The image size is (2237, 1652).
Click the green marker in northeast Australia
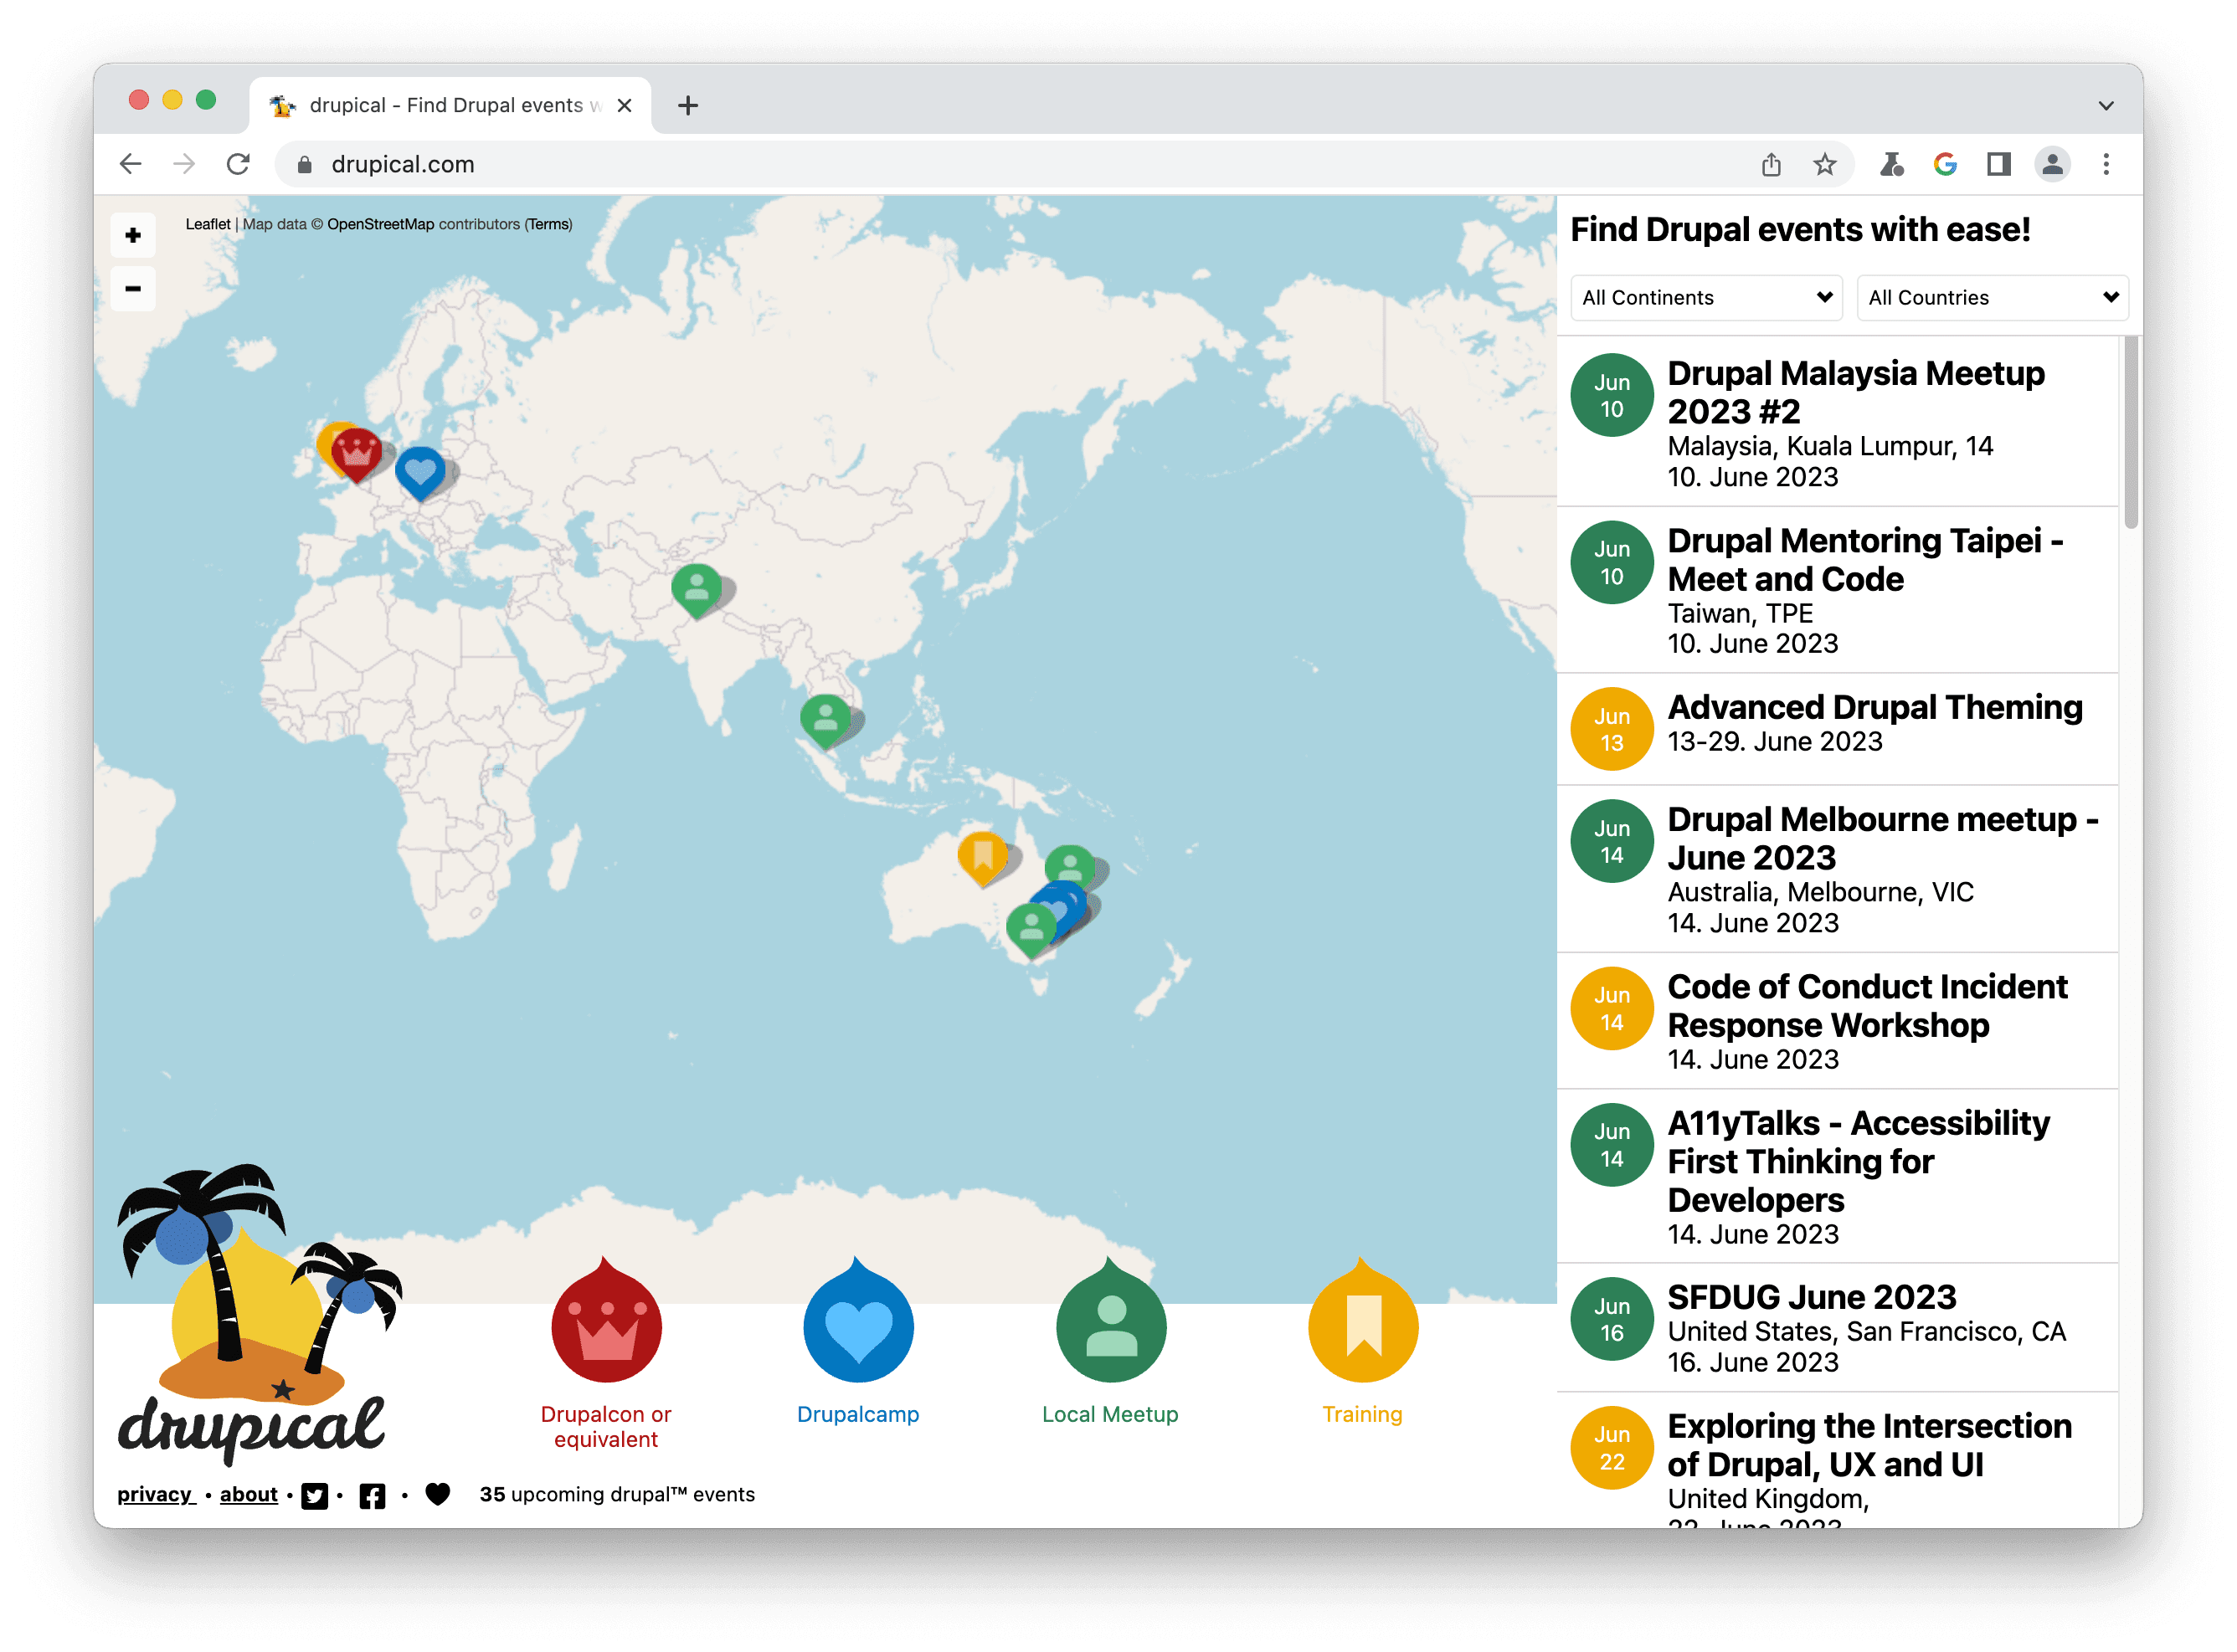tap(1071, 865)
